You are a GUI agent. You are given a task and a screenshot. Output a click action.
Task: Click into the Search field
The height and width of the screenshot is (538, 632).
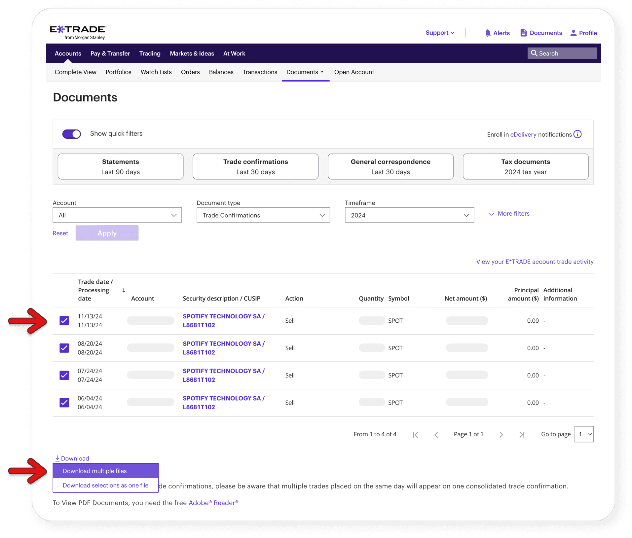(x=562, y=53)
